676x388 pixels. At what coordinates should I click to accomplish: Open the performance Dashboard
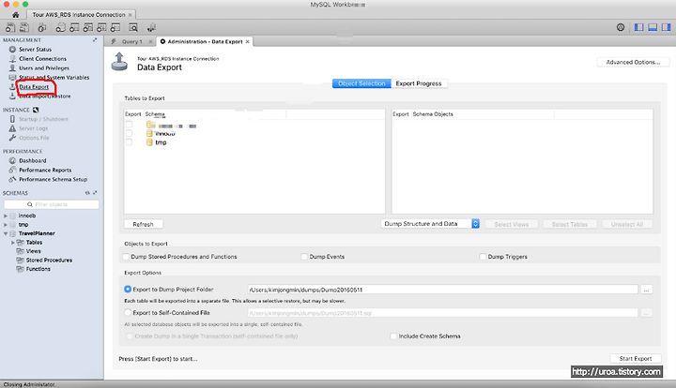pos(32,160)
